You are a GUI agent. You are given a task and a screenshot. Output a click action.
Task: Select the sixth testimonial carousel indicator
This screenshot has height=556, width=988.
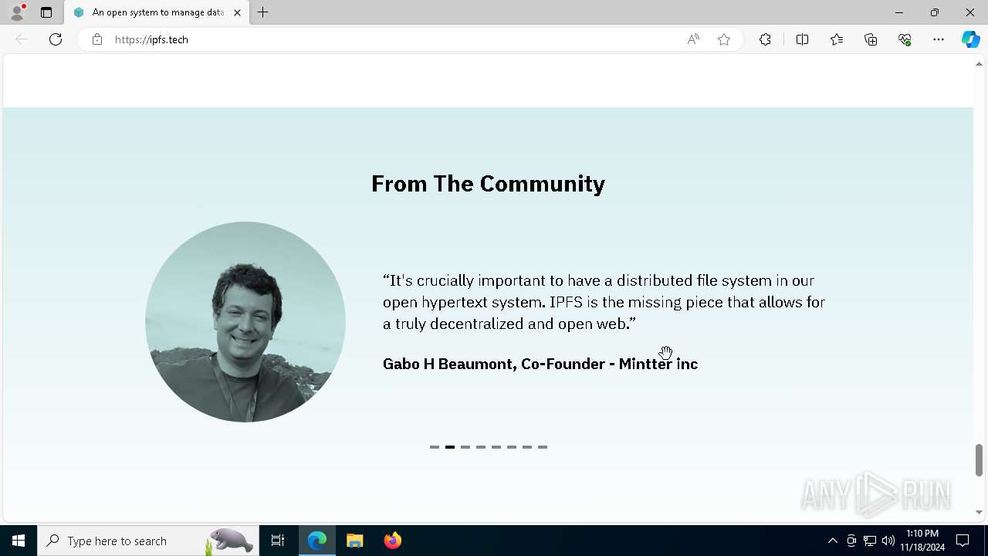512,447
